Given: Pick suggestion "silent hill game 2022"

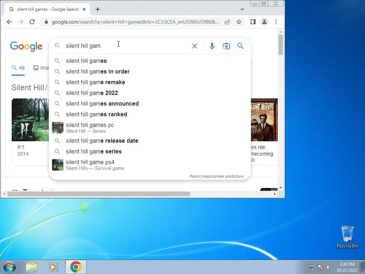Looking at the screenshot, I should click(x=150, y=93).
